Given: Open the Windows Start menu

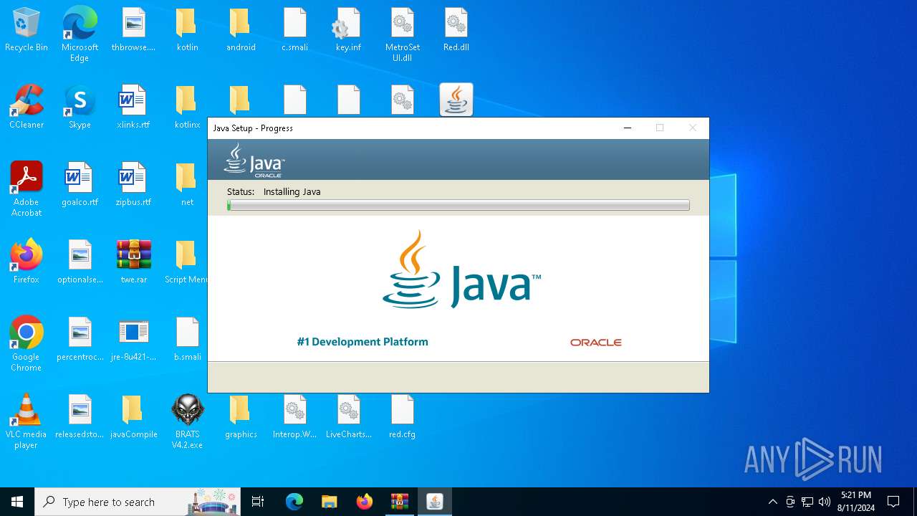Looking at the screenshot, I should point(17,502).
